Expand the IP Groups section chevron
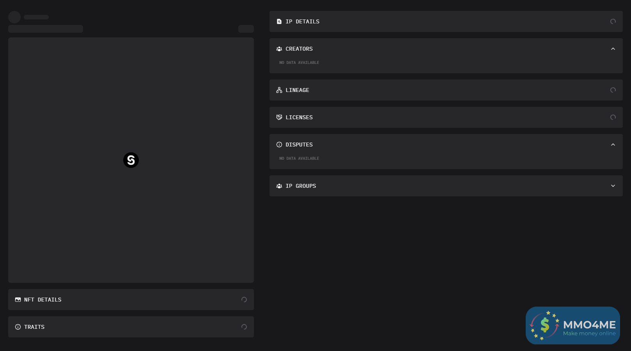This screenshot has height=351, width=631. 613,186
